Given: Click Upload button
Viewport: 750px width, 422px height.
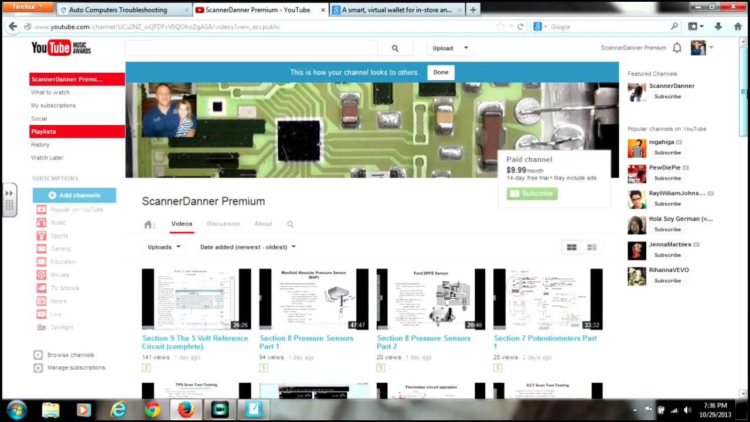Looking at the screenshot, I should tap(442, 48).
